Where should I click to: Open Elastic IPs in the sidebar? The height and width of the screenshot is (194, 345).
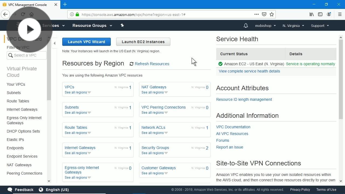[15, 140]
